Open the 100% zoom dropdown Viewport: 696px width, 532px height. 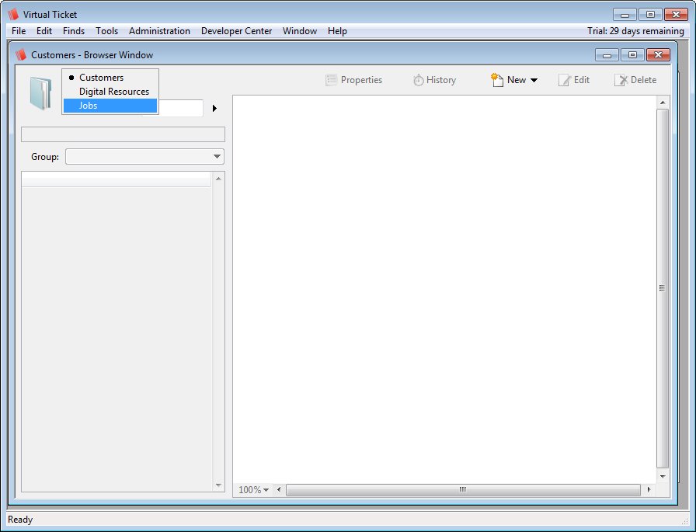pyautogui.click(x=253, y=490)
